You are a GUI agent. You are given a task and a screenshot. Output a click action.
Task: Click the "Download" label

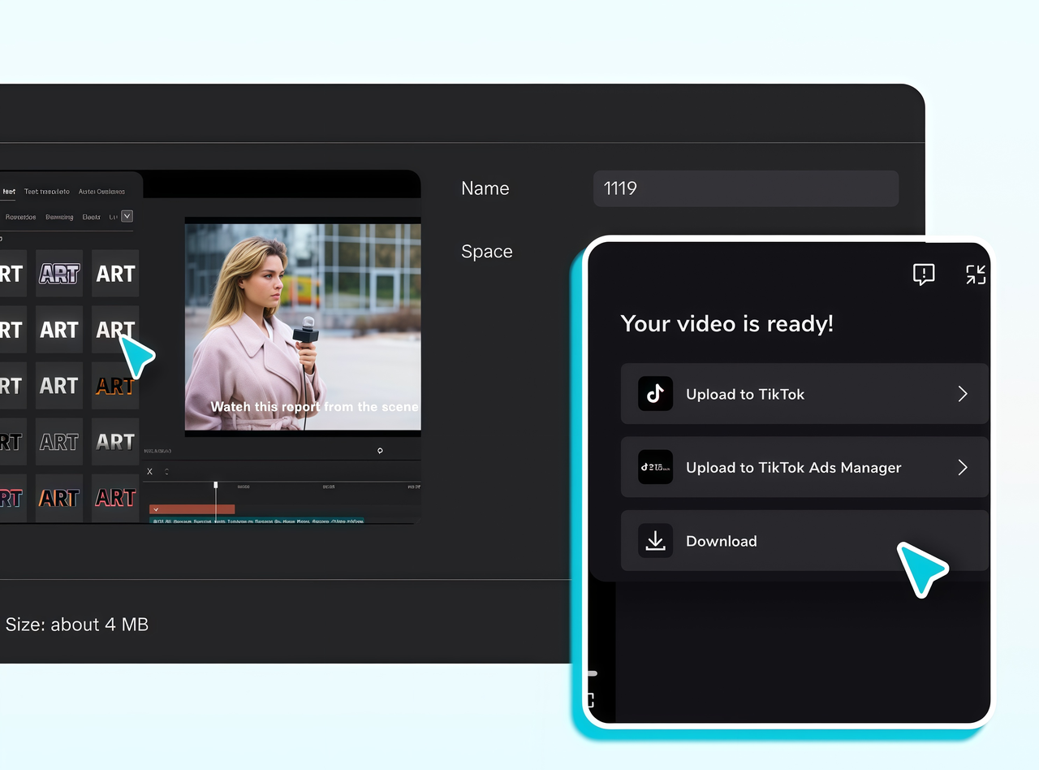coord(722,541)
